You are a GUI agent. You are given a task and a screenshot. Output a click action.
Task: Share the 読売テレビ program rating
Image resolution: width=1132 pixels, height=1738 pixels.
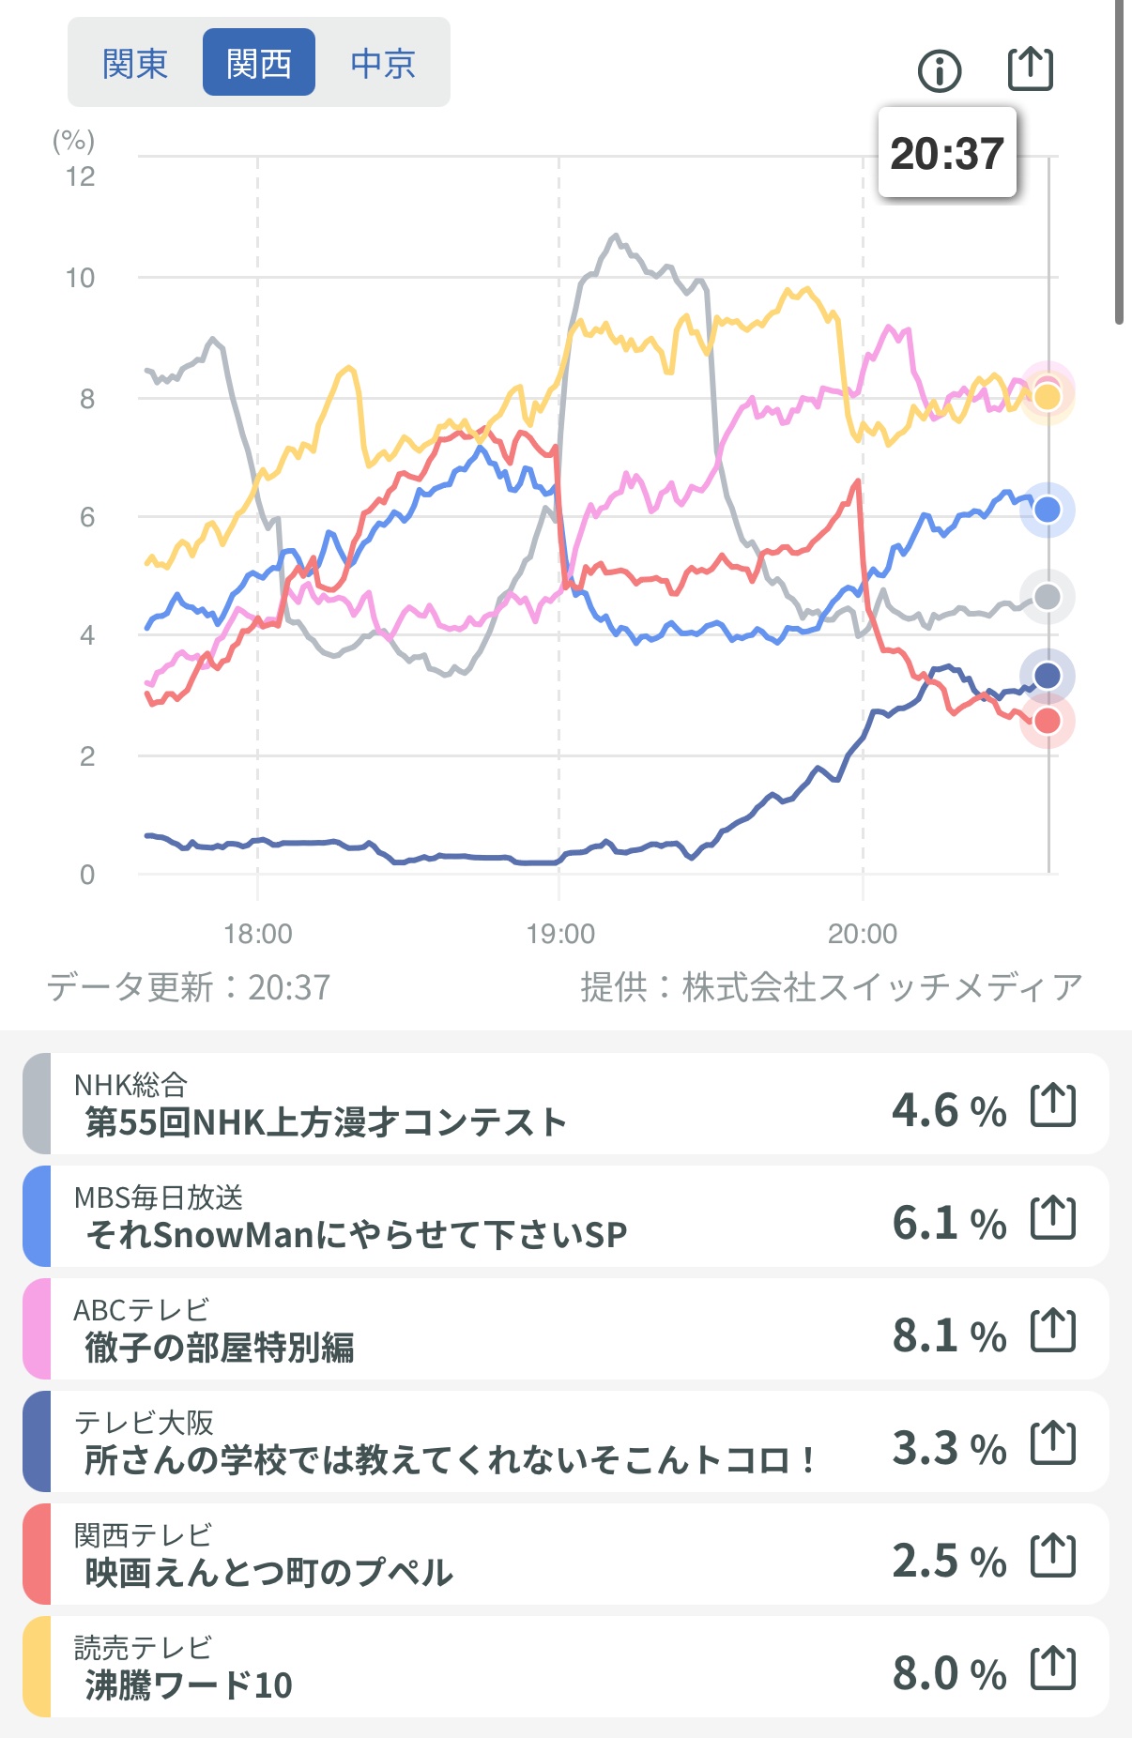(1053, 1669)
